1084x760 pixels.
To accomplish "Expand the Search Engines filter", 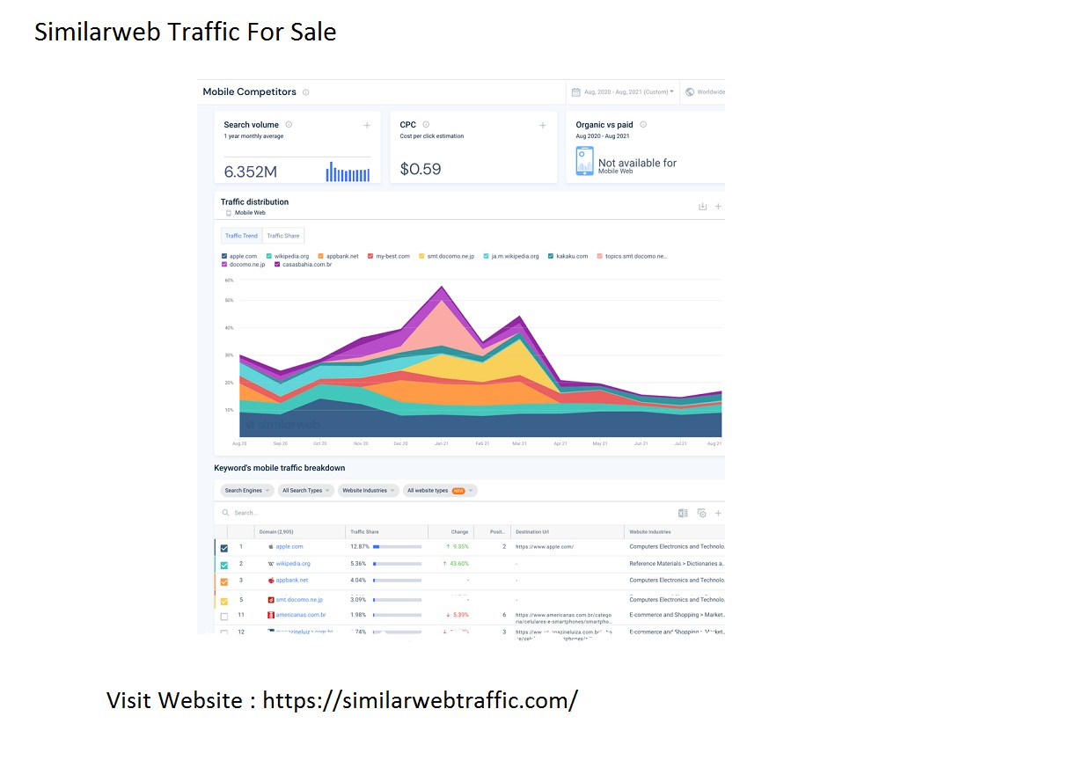I will click(245, 491).
